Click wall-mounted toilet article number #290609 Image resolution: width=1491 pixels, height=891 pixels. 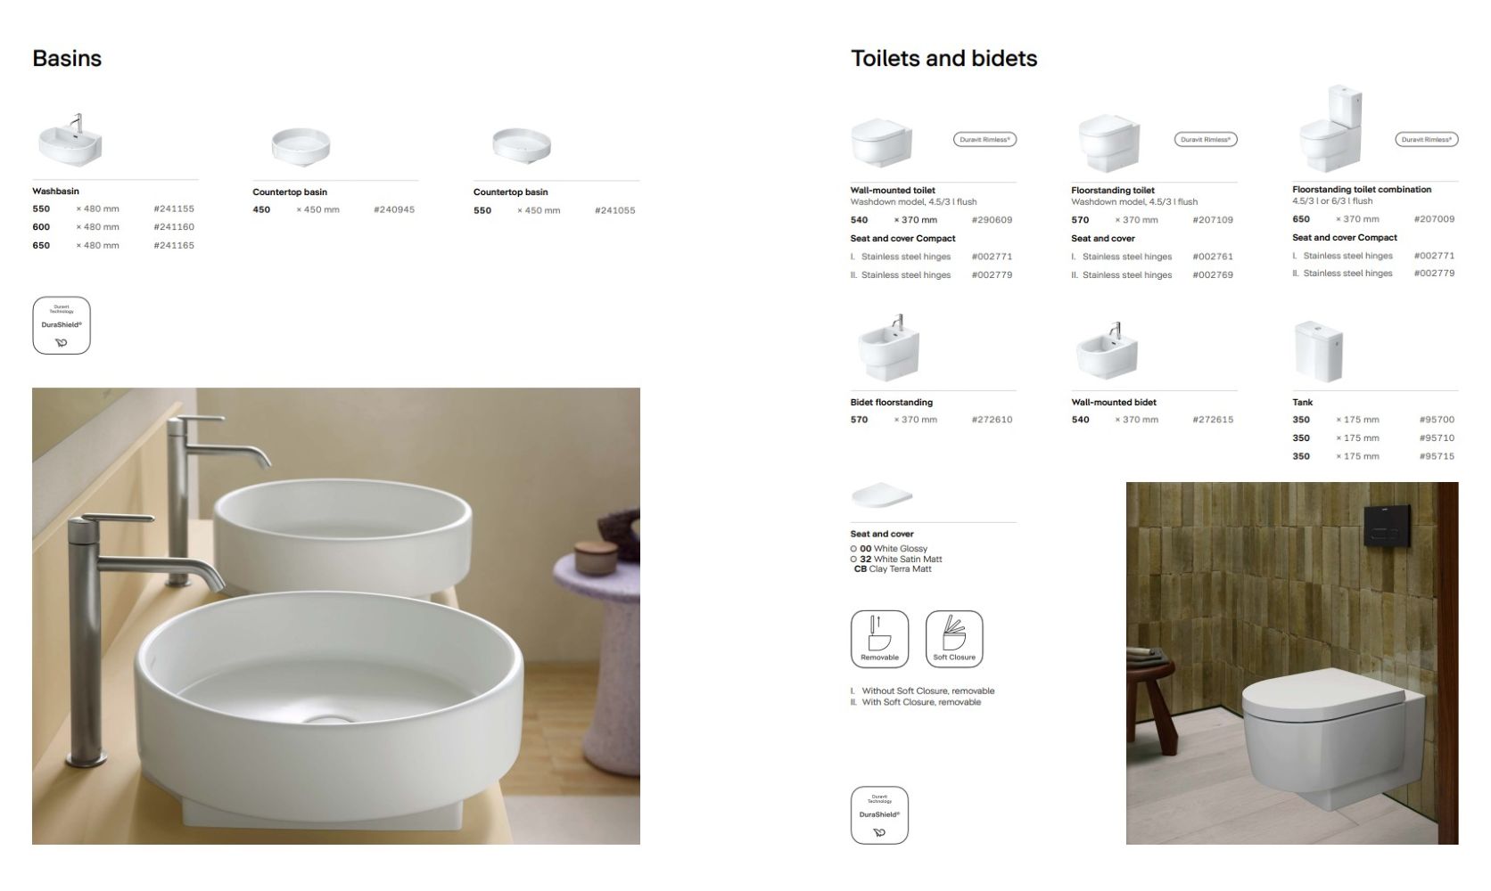pos(992,220)
